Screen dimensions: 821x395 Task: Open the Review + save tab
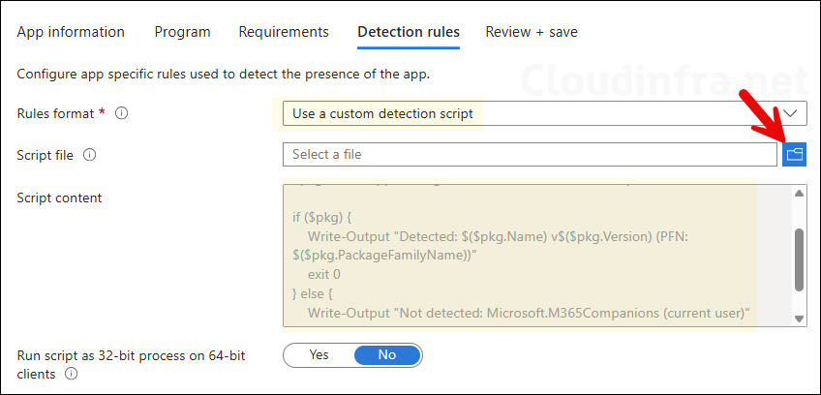coord(532,32)
